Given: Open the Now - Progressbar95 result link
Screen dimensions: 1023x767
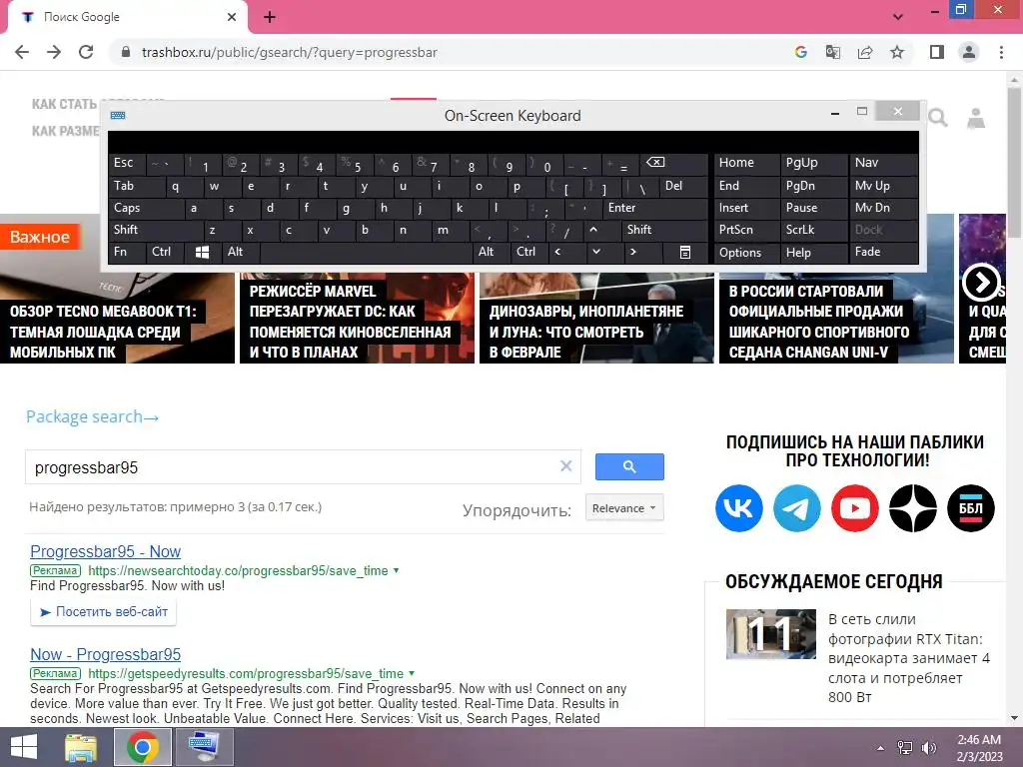Looking at the screenshot, I should (105, 655).
